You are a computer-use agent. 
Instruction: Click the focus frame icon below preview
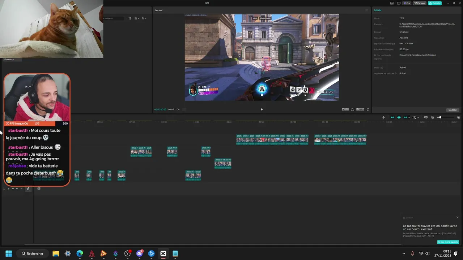click(x=352, y=109)
